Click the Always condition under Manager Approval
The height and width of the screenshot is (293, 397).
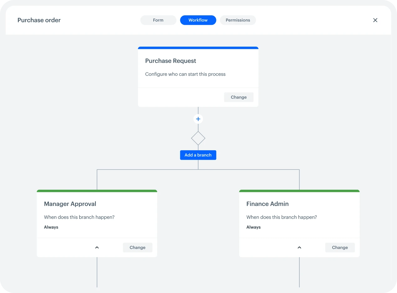click(51, 227)
